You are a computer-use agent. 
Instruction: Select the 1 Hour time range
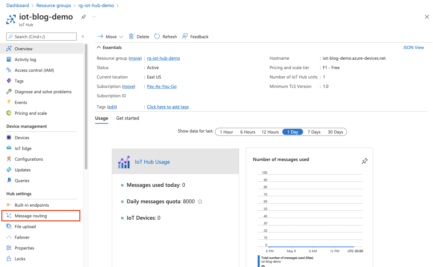tap(226, 132)
